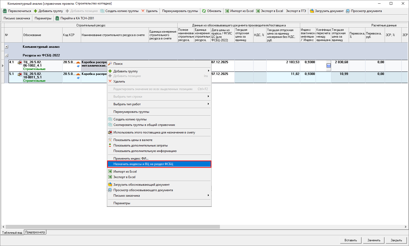Click Перейти в КА ТСН-2001 button

click(75, 18)
